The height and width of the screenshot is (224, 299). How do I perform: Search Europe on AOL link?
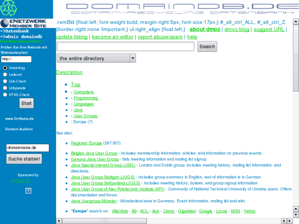pyautogui.click(x=144, y=211)
